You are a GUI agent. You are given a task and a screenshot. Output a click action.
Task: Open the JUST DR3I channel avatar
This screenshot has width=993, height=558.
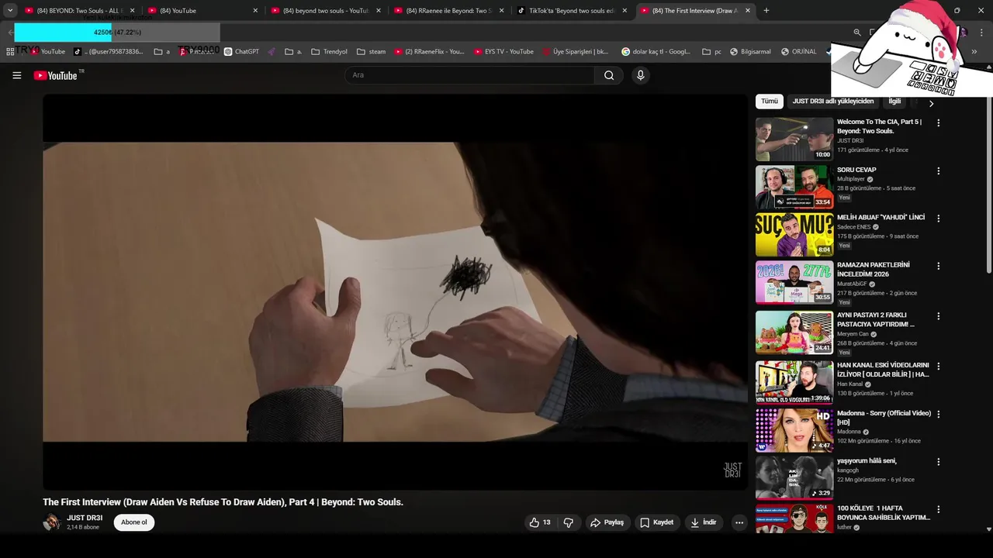52,522
